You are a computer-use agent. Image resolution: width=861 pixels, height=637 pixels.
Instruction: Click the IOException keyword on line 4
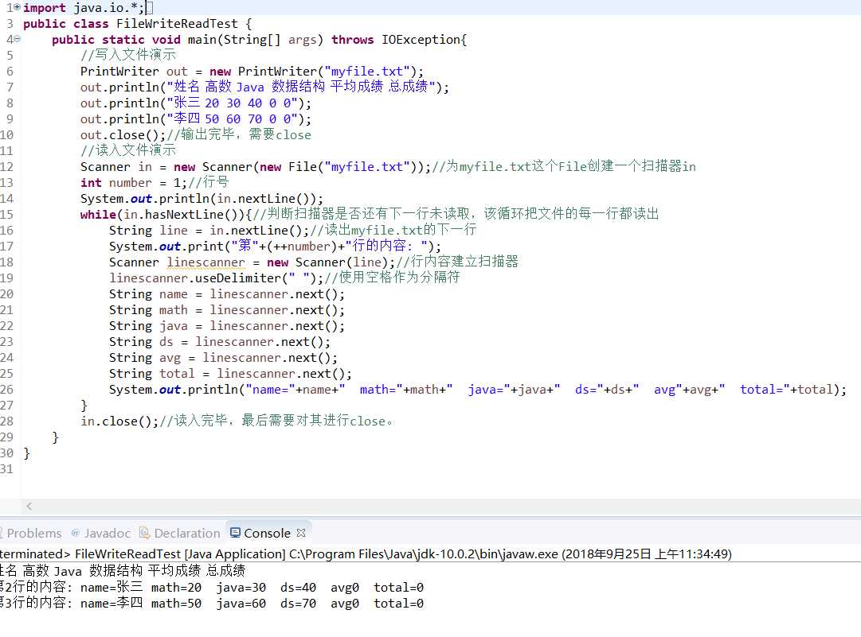421,40
